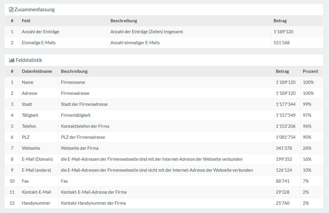329x213 pixels.
Task: Click the Feld column header in summary
Action: point(26,21)
